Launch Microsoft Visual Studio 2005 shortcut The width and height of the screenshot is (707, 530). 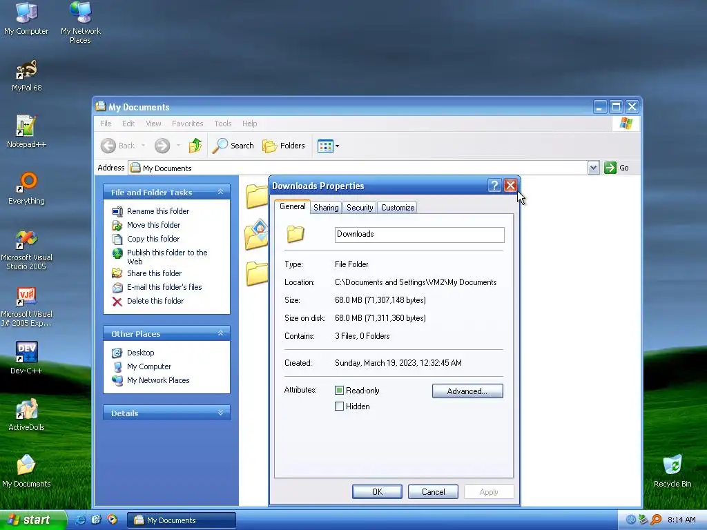click(x=26, y=250)
